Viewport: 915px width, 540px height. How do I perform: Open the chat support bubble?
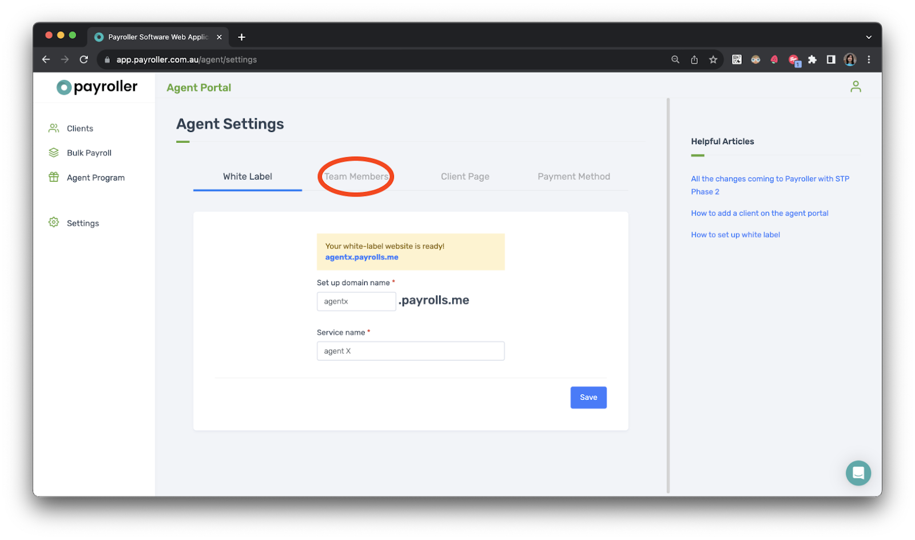[858, 473]
